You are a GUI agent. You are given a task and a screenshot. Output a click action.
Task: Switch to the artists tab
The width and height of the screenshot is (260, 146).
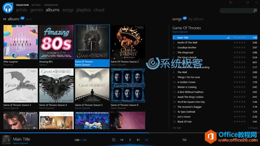click(x=22, y=10)
